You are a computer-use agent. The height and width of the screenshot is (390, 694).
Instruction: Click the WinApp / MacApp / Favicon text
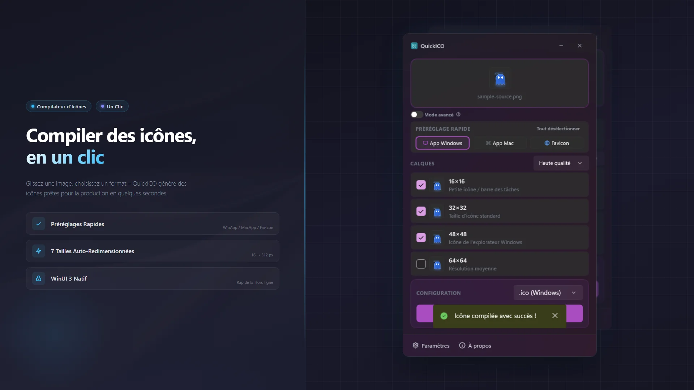pos(248,228)
